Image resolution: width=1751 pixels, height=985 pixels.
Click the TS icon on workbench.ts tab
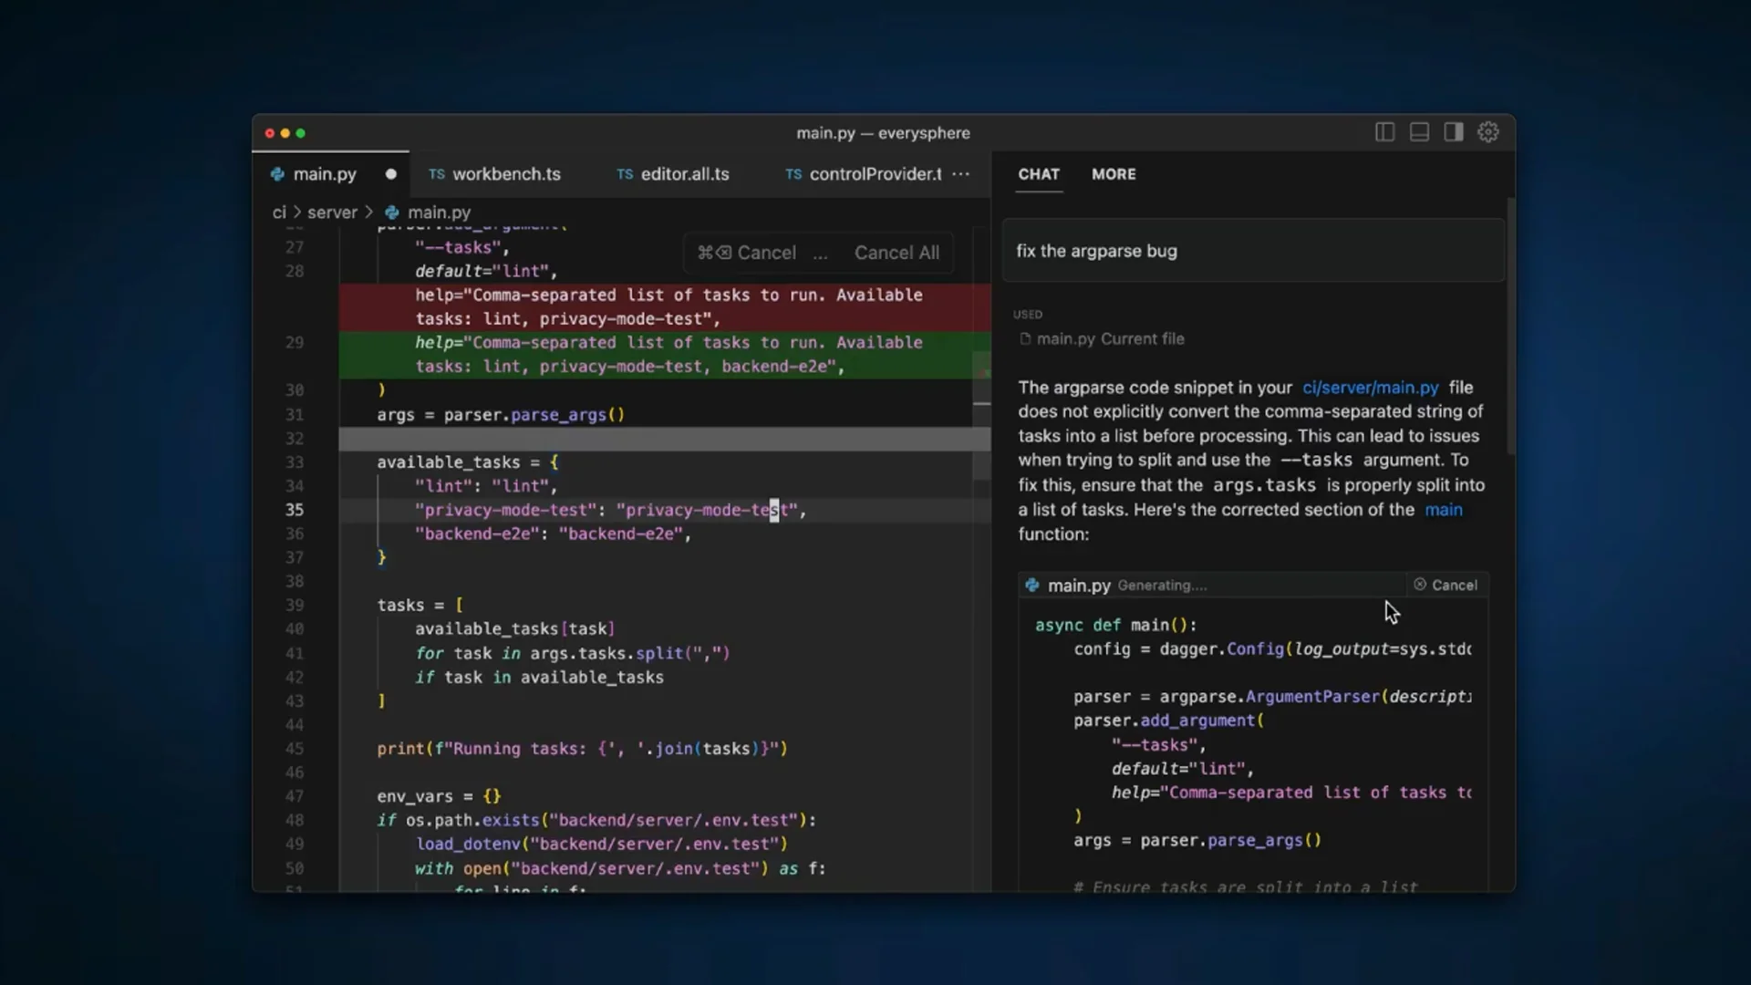[437, 174]
